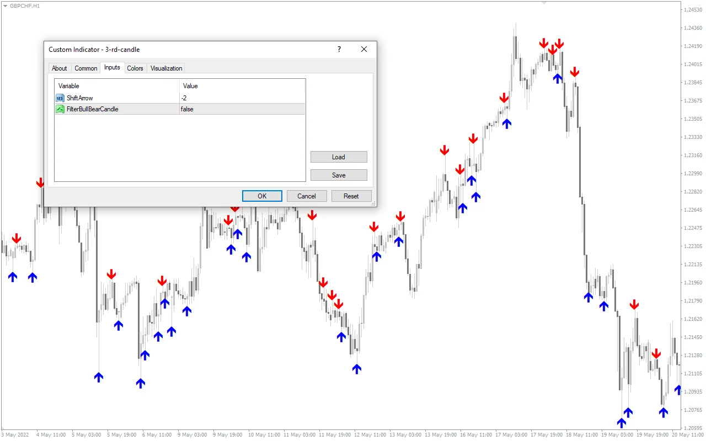706x441 pixels.
Task: Click the dialog's question mark help icon
Action: click(x=339, y=49)
